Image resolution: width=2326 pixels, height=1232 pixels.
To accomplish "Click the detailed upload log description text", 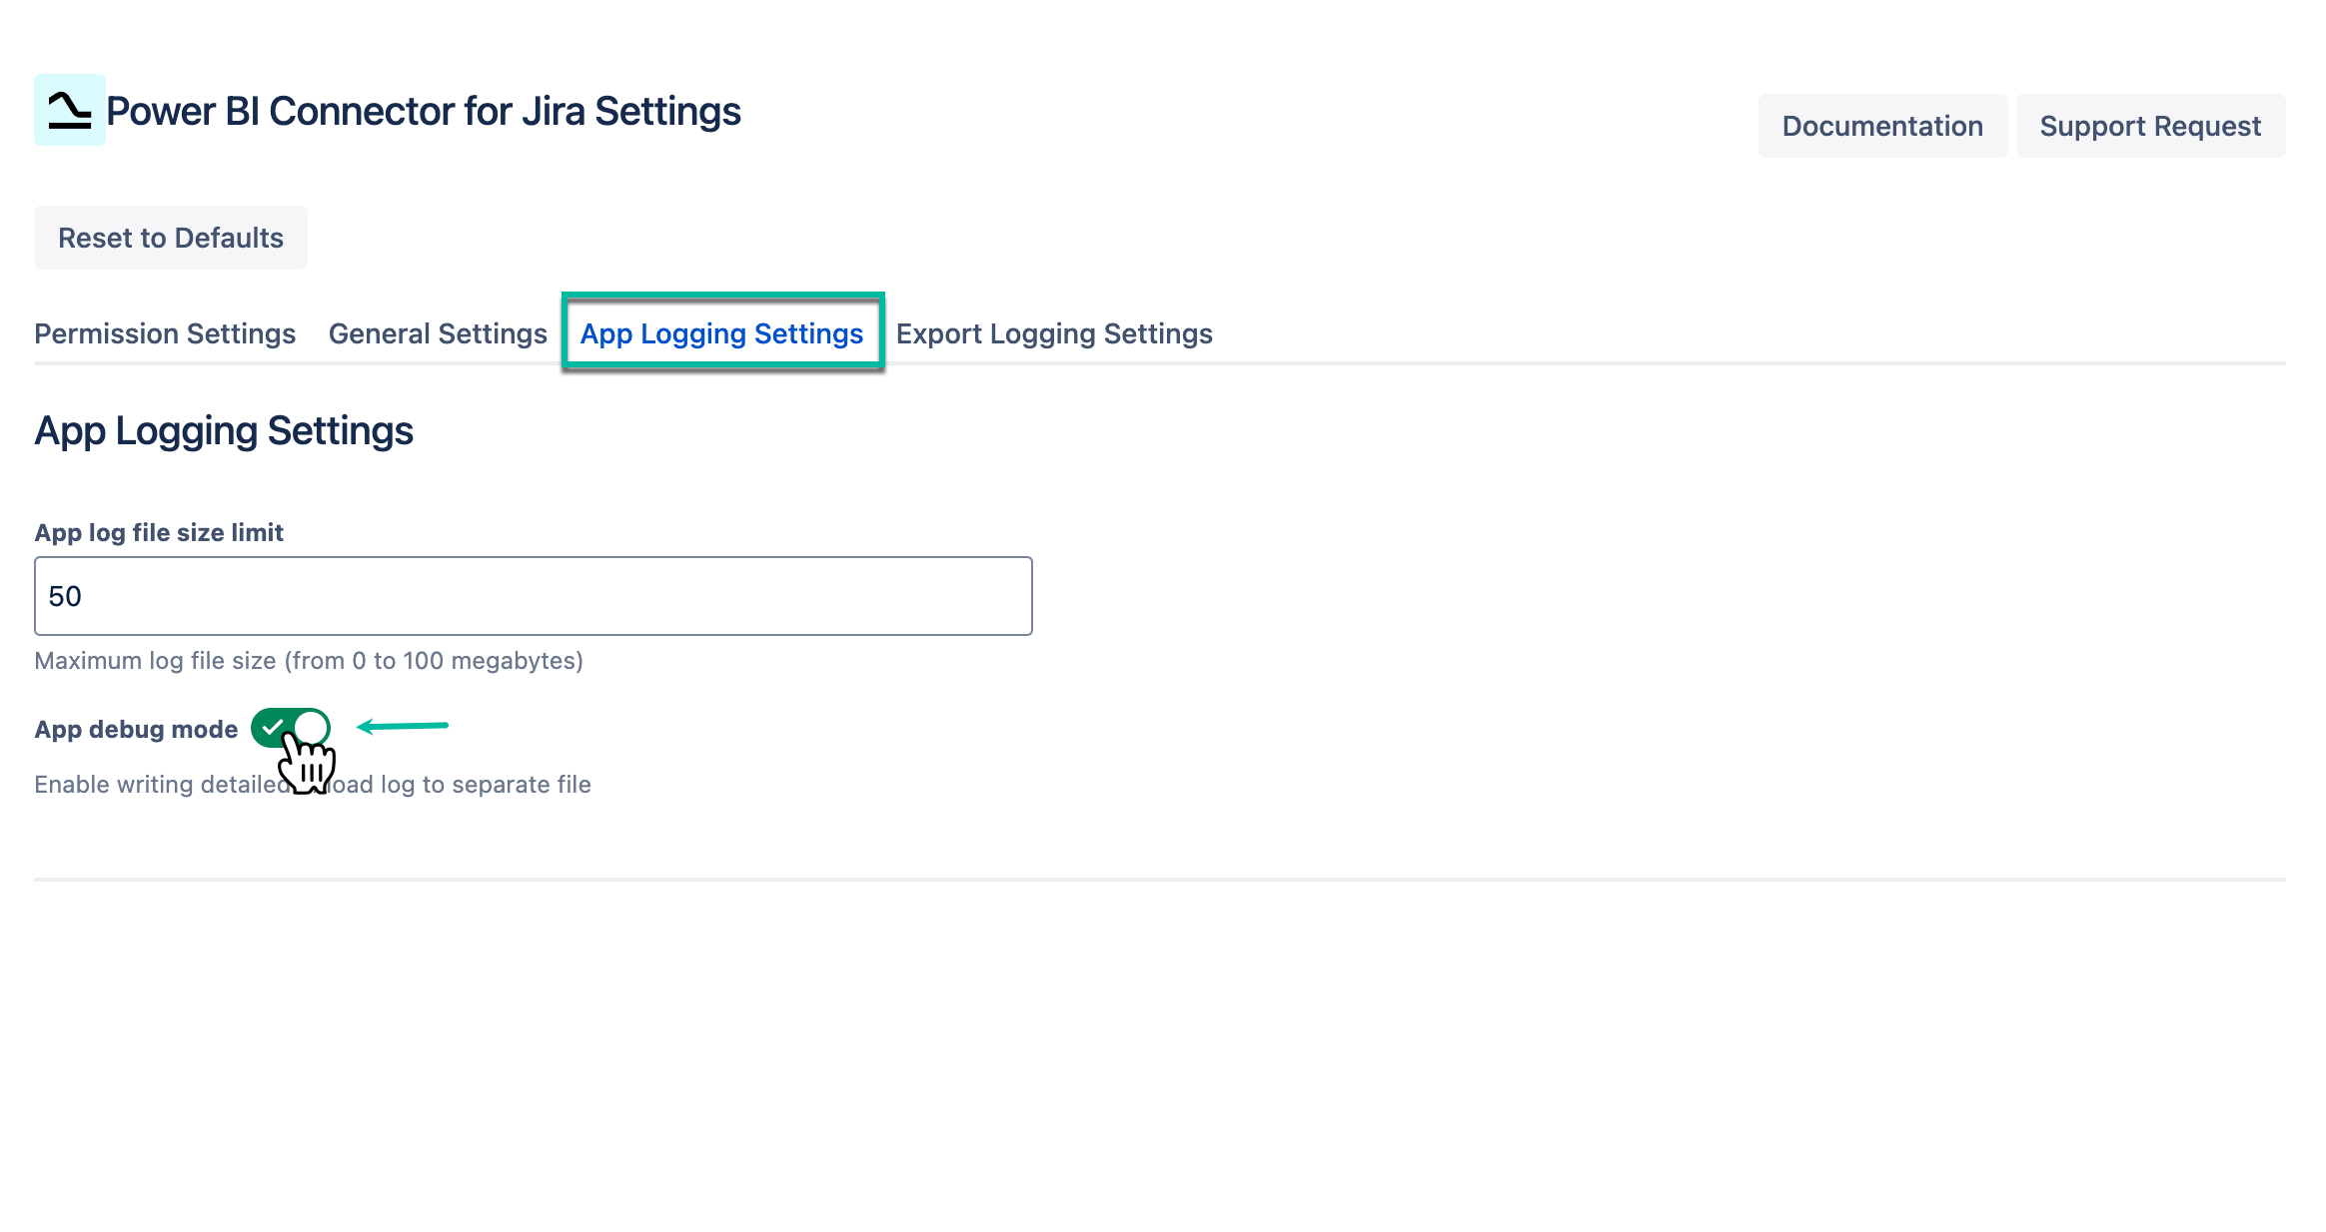I will (313, 785).
